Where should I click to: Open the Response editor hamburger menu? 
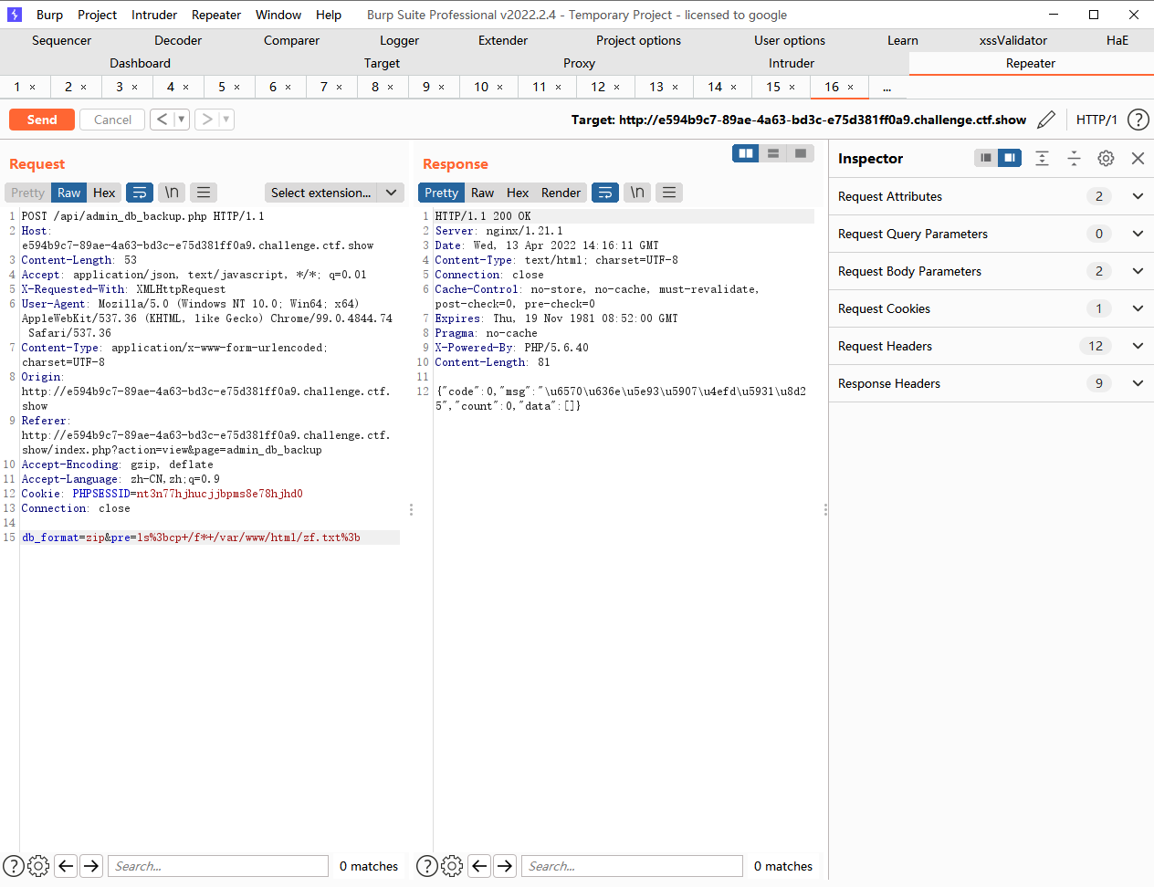point(669,193)
